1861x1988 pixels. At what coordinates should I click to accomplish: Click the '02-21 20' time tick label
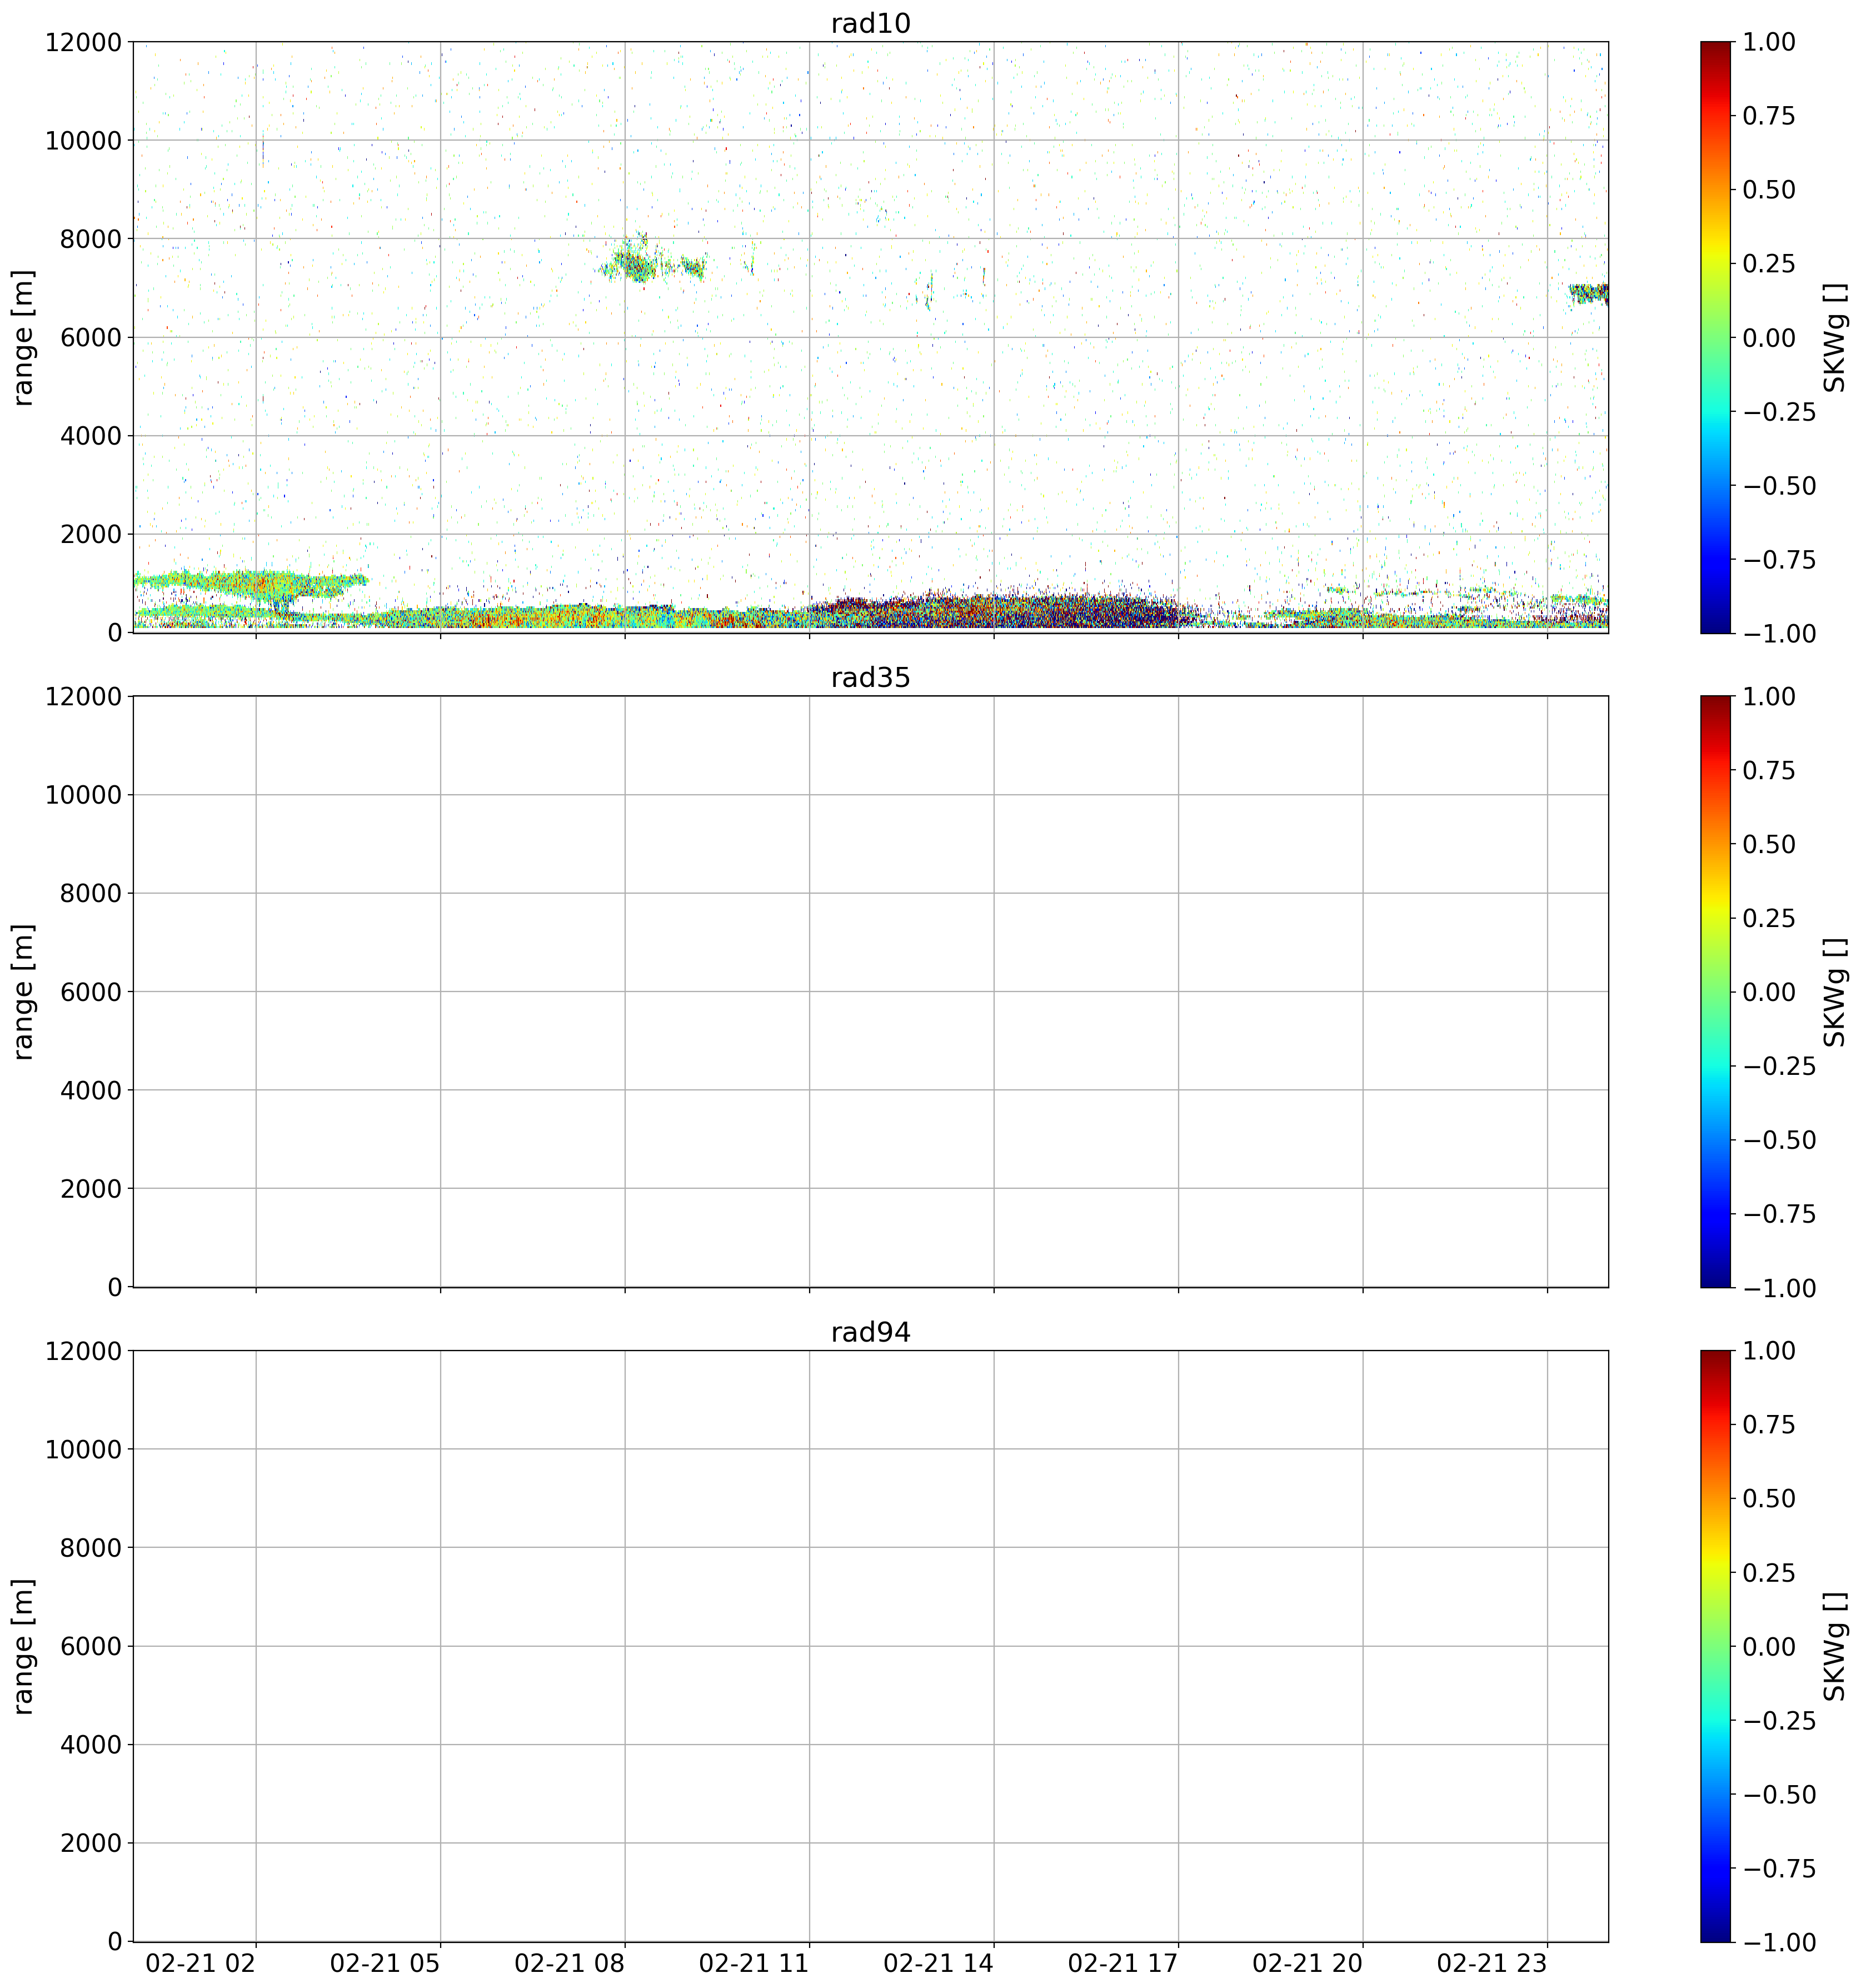[1308, 1963]
